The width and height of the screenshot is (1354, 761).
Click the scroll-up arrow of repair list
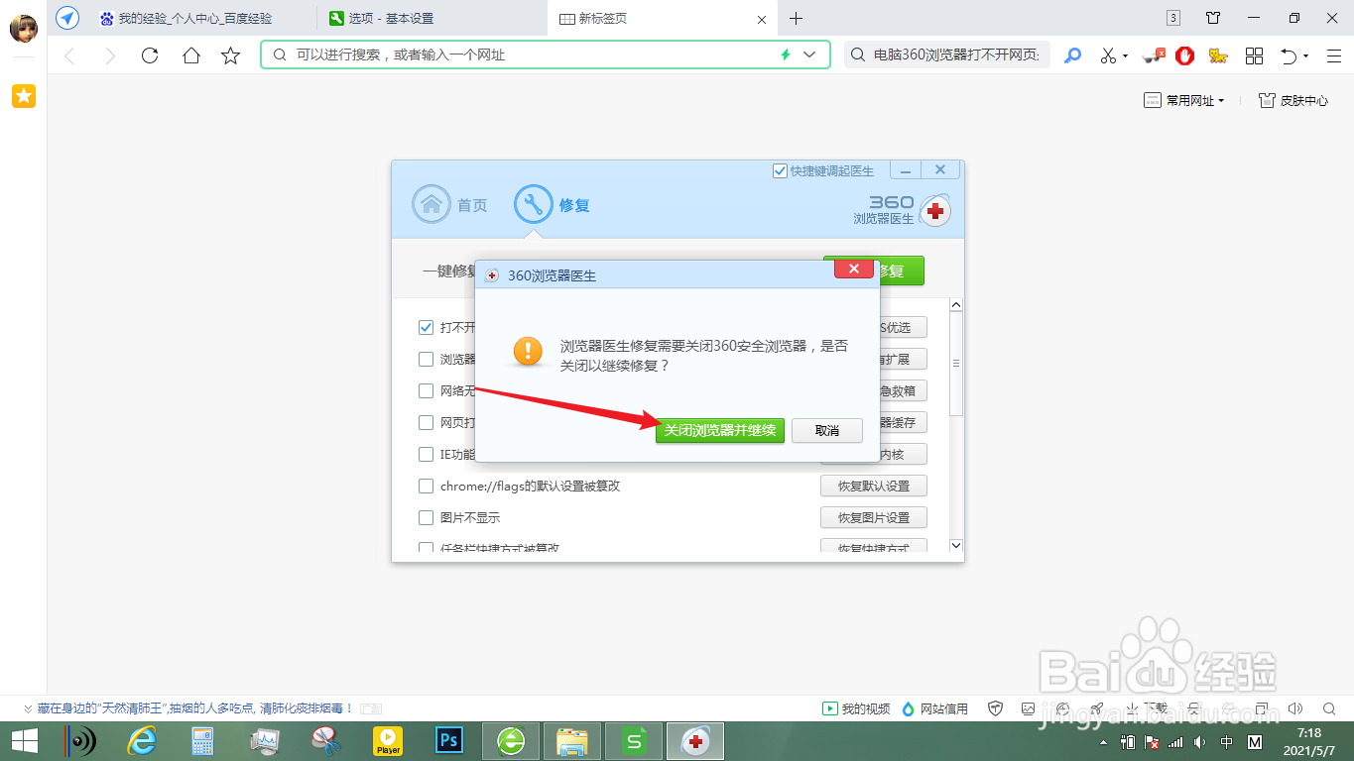pyautogui.click(x=956, y=305)
